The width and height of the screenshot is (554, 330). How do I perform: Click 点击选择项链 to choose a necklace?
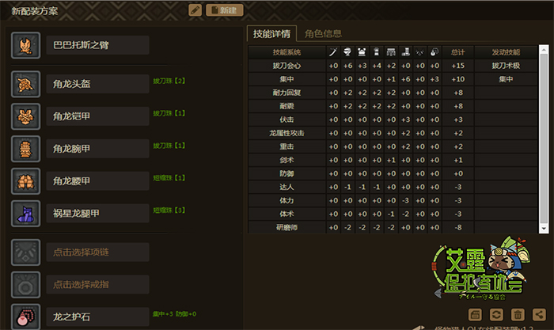click(97, 252)
